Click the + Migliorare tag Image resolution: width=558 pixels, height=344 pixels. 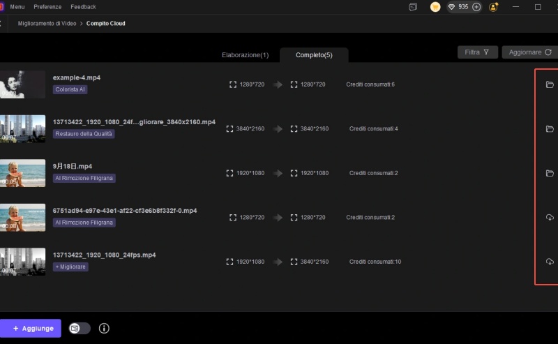70,267
